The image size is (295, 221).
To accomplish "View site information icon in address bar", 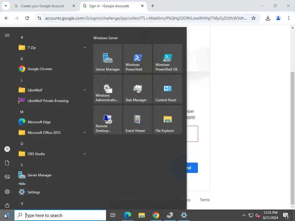I will [39, 18].
